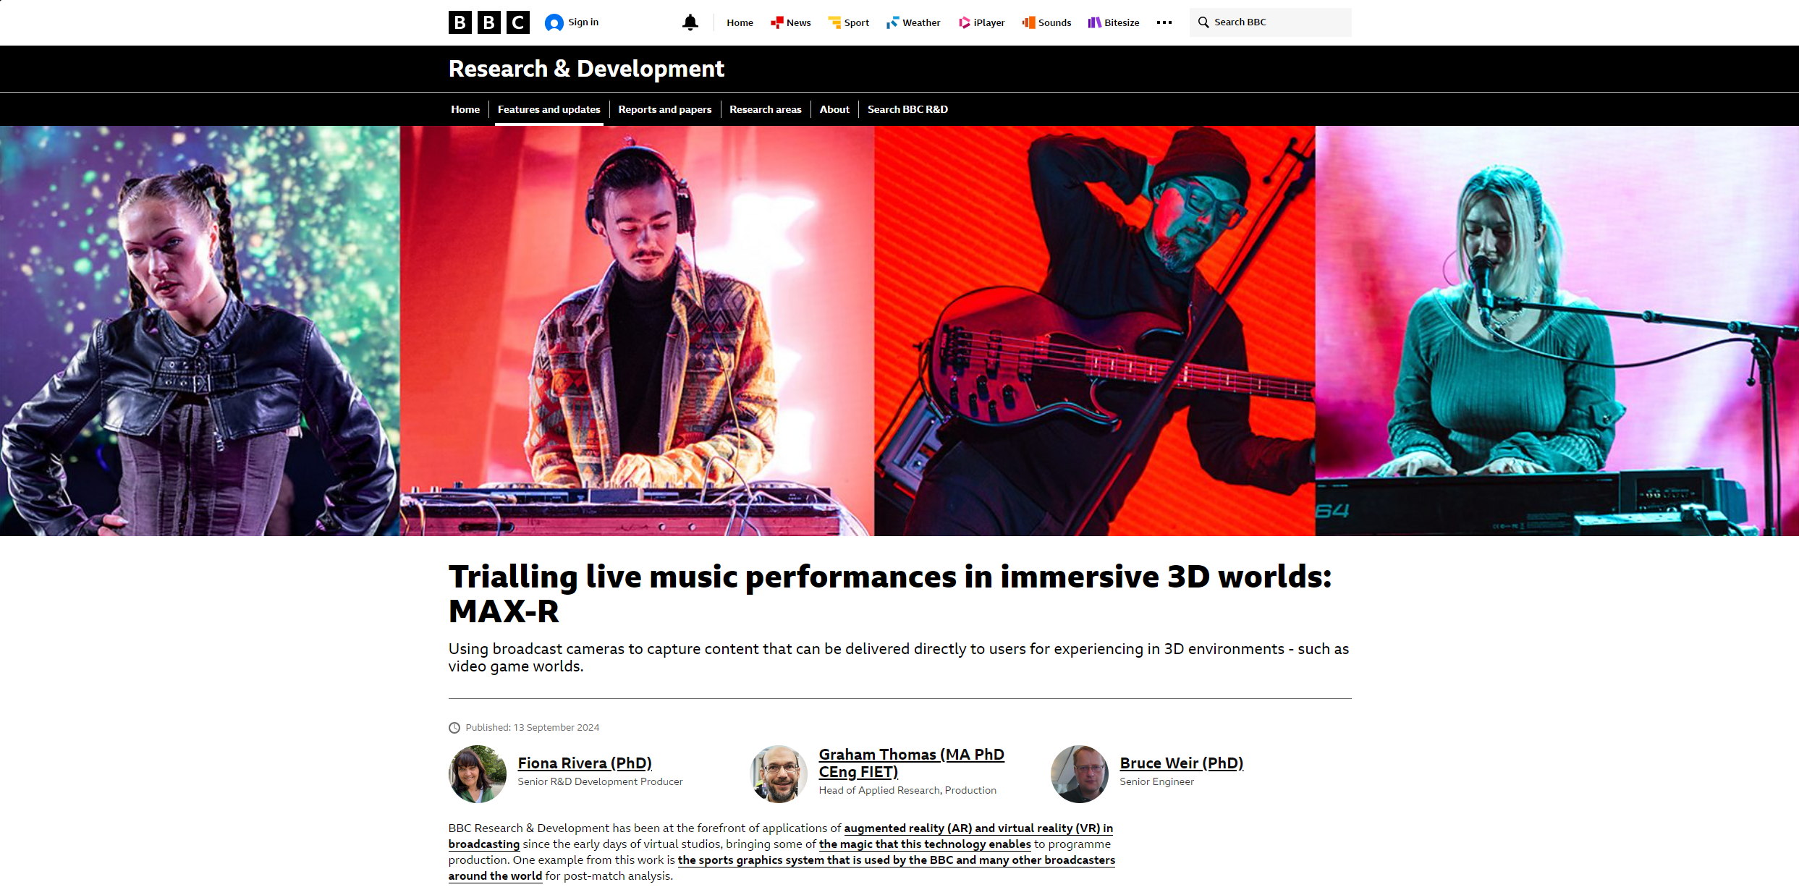Click Graham Thomas author photo

[x=779, y=774]
